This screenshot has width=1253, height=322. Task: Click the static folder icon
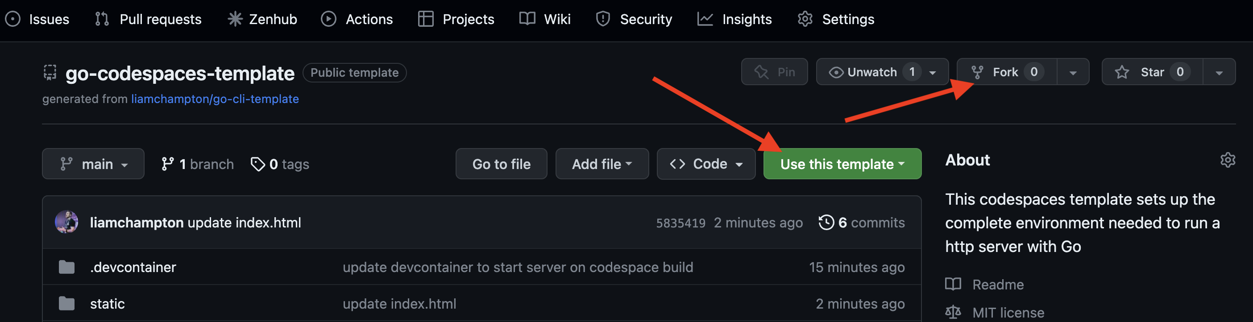point(66,304)
